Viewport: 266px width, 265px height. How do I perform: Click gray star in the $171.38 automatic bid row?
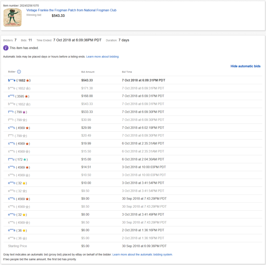pyautogui.click(x=28, y=88)
